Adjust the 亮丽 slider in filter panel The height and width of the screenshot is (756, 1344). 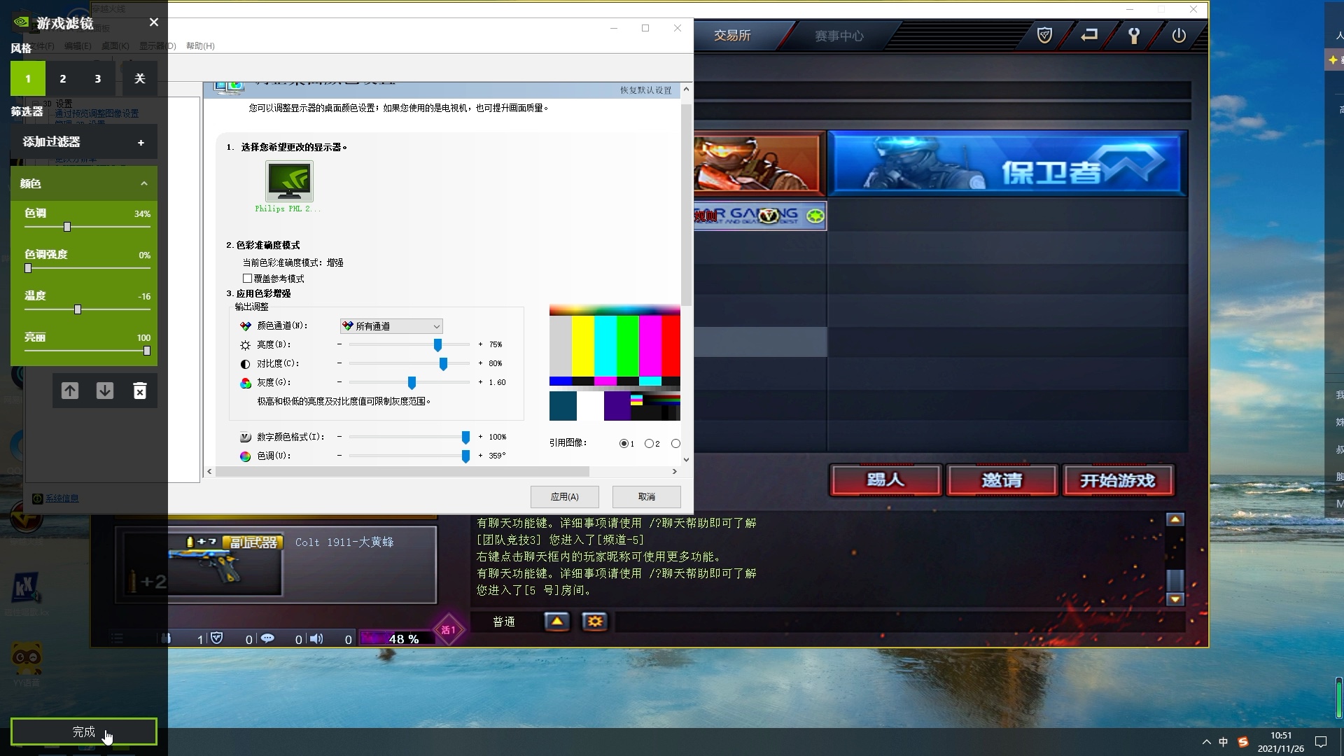point(147,351)
